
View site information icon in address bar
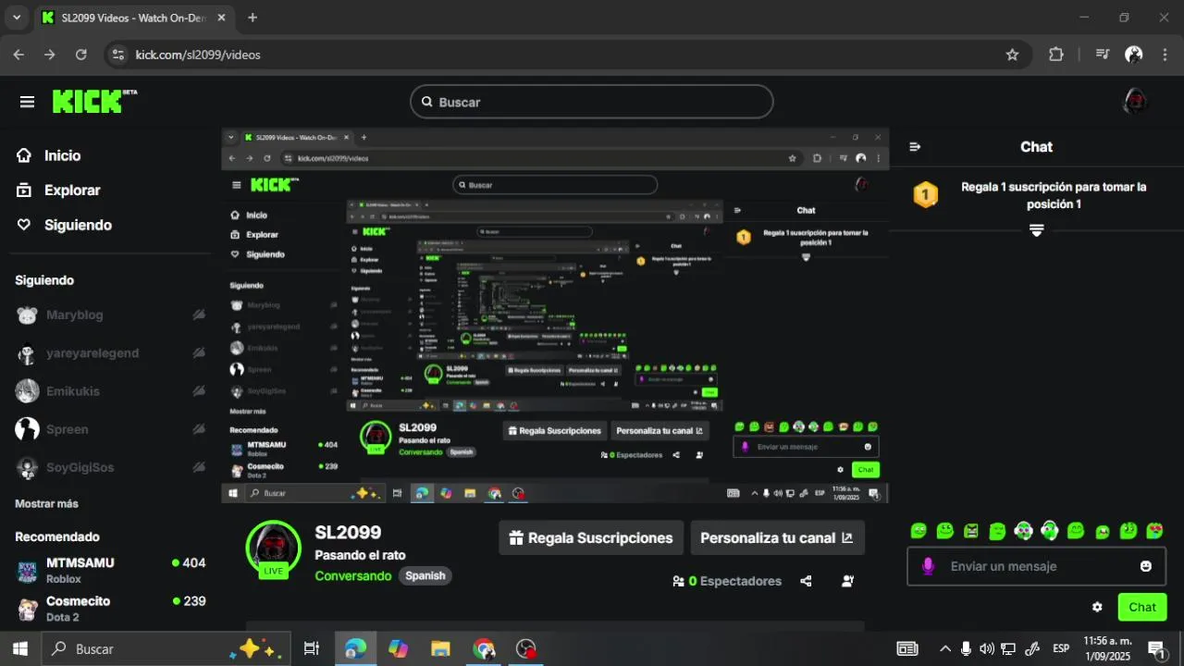[117, 55]
